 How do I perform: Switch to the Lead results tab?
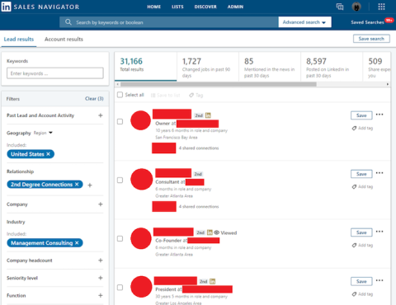[x=19, y=39]
